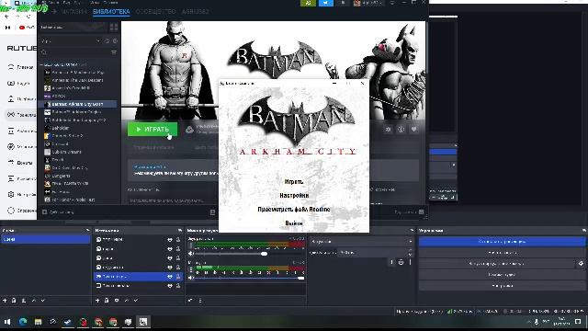588x331 pixels.
Task: Add a new source with plus icon
Action: pos(97,301)
